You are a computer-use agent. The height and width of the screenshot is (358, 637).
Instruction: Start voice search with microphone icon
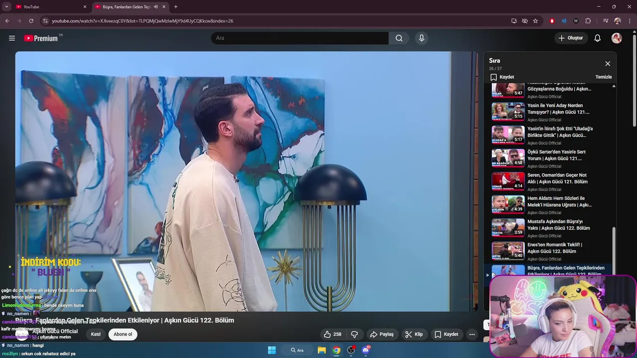[422, 38]
